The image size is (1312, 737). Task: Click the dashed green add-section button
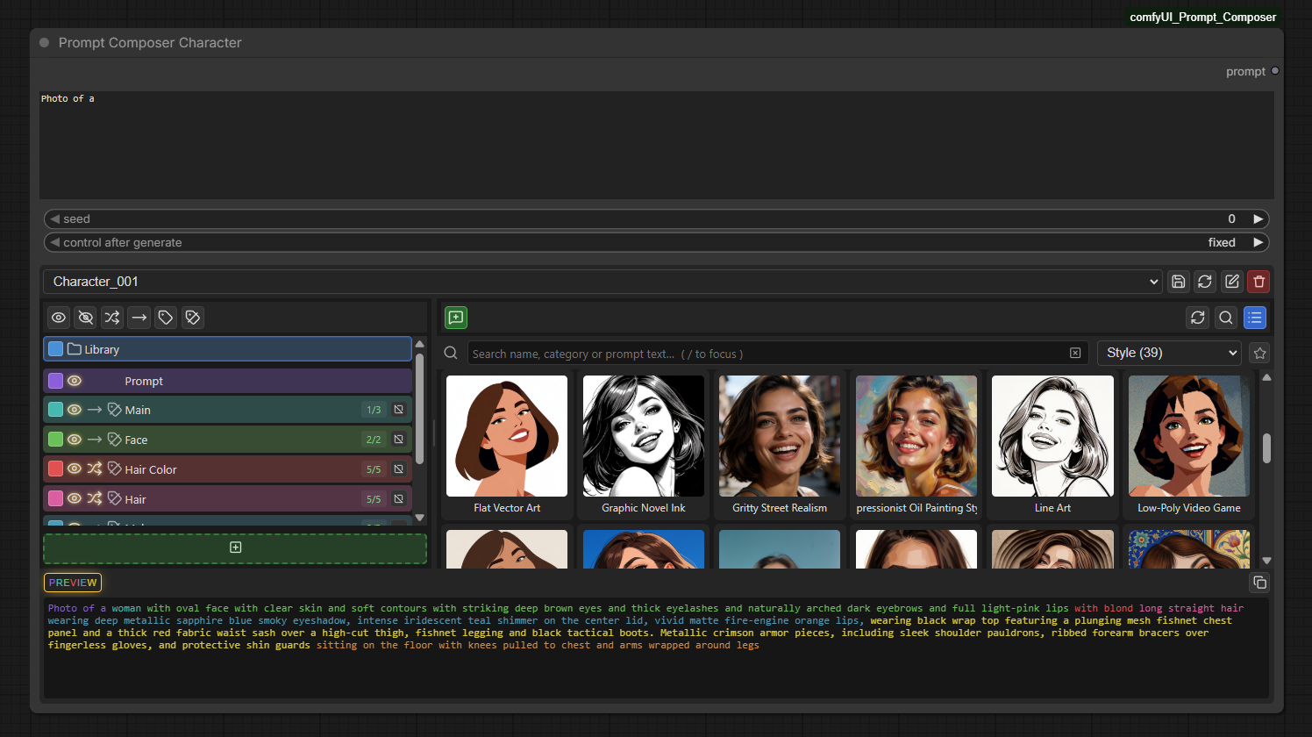tap(235, 547)
